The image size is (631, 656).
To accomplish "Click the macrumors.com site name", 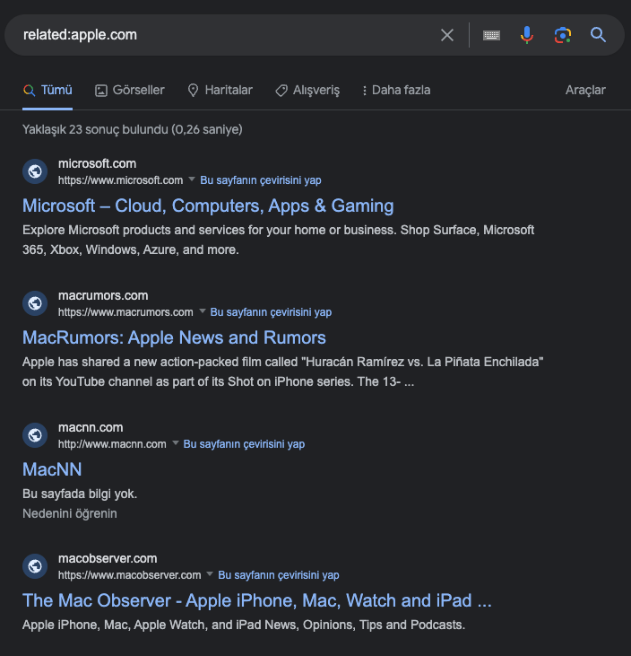I will click(x=103, y=295).
